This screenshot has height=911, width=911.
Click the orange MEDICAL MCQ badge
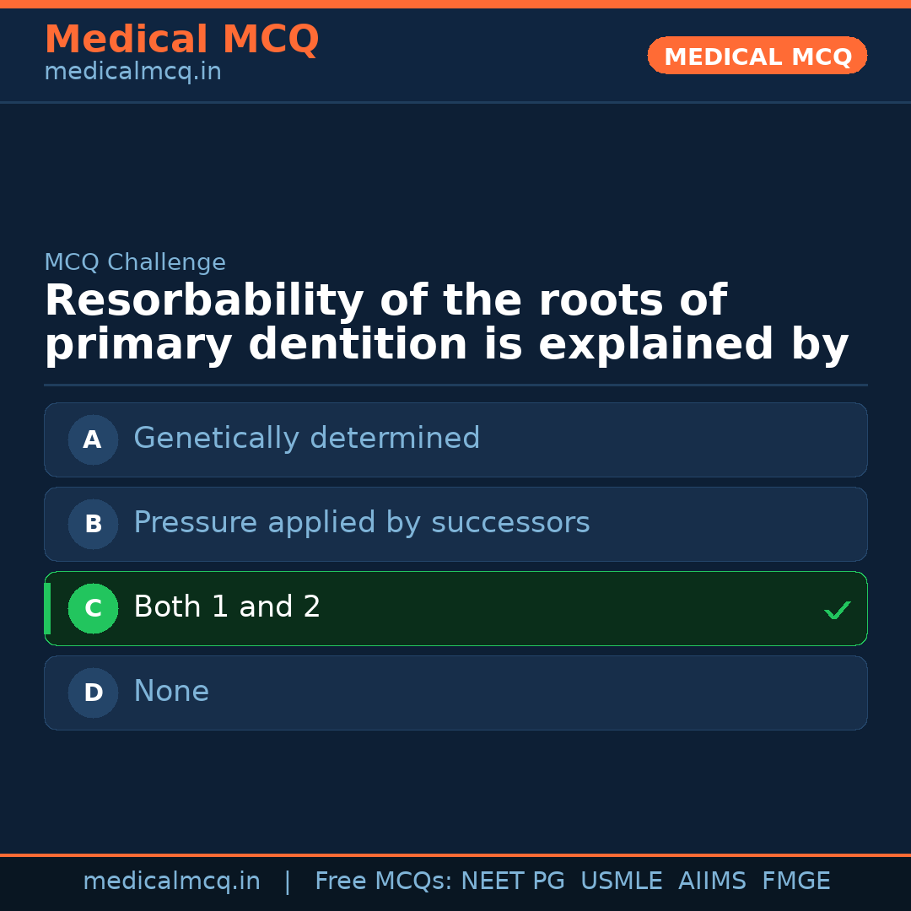(757, 56)
